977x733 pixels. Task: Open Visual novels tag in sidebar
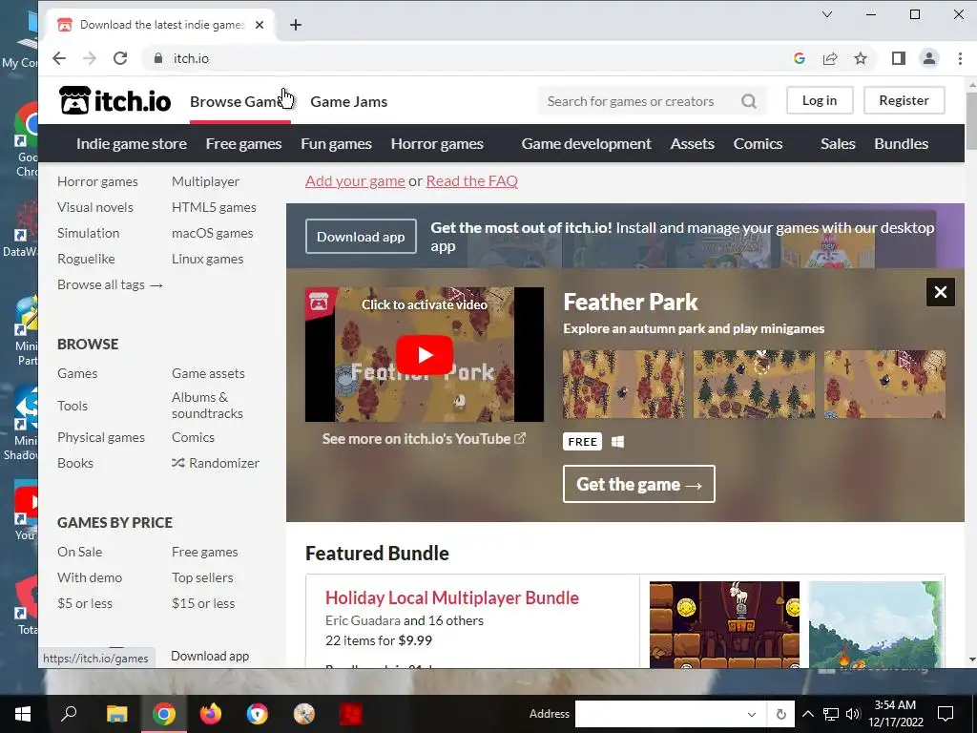(95, 207)
